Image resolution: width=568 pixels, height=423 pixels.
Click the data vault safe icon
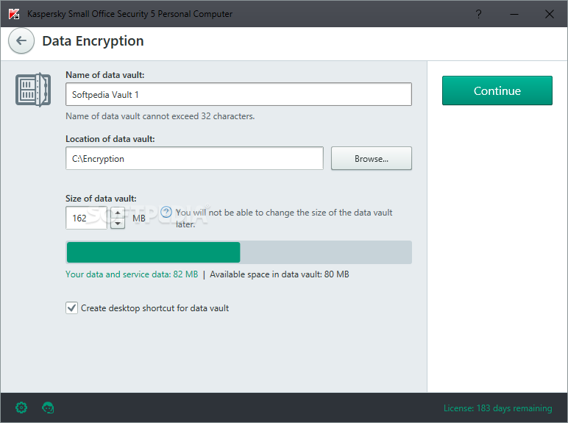click(x=33, y=90)
